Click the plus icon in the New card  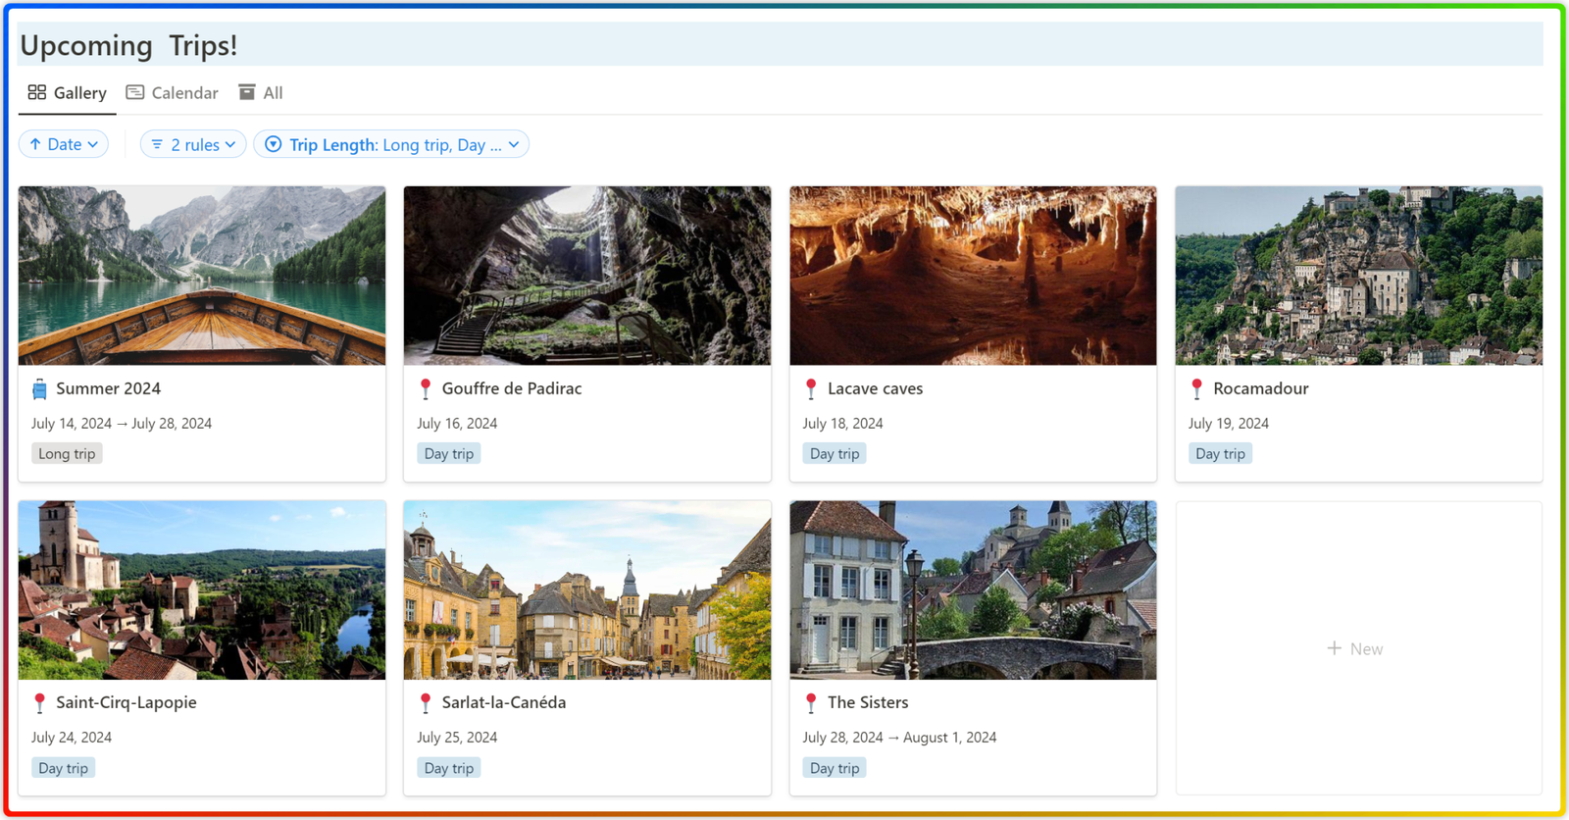[1334, 648]
